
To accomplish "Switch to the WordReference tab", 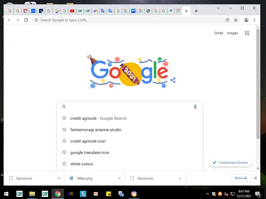I will coord(96,11).
